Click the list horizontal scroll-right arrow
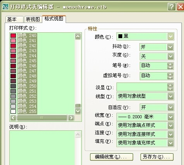 (71, 118)
